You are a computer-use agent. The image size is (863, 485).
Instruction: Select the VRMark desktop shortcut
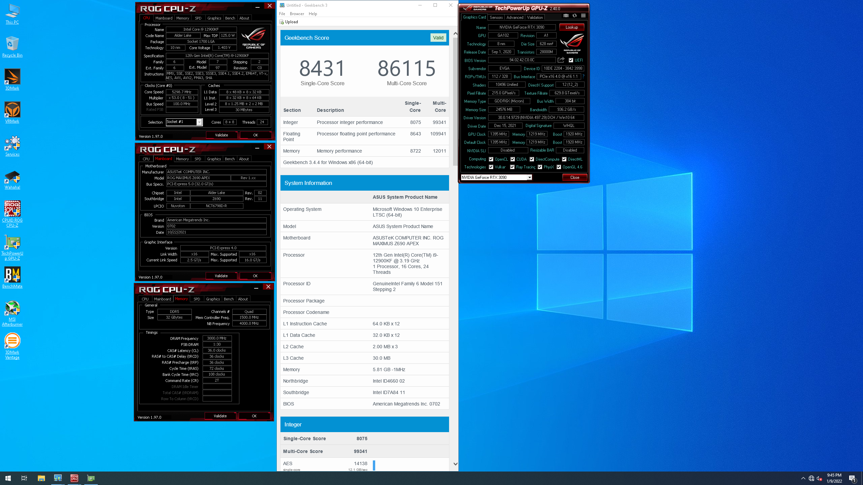(12, 112)
